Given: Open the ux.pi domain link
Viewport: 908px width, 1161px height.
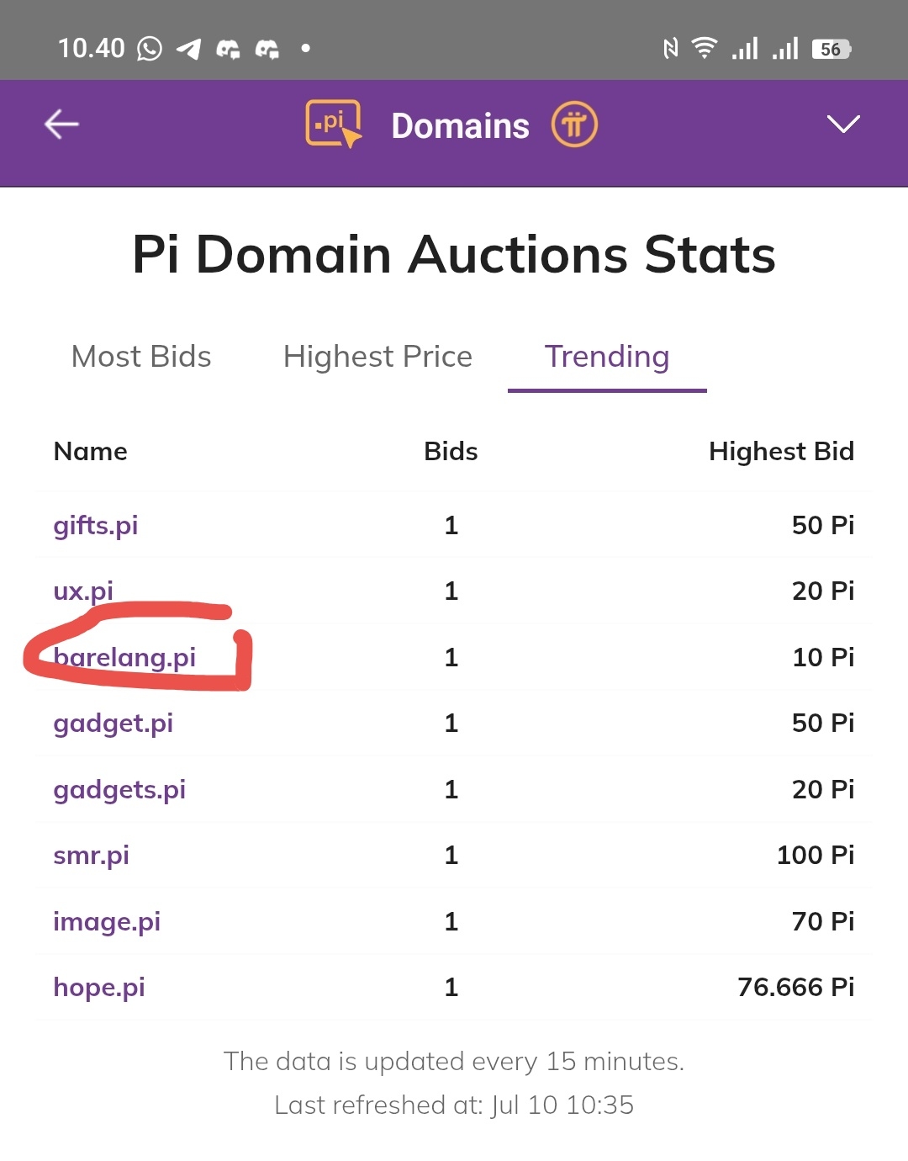Looking at the screenshot, I should 83,591.
